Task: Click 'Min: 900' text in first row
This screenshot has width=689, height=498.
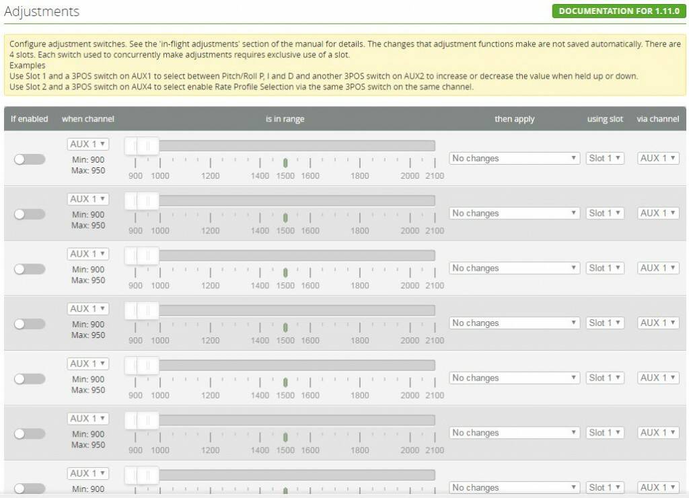Action: point(88,160)
